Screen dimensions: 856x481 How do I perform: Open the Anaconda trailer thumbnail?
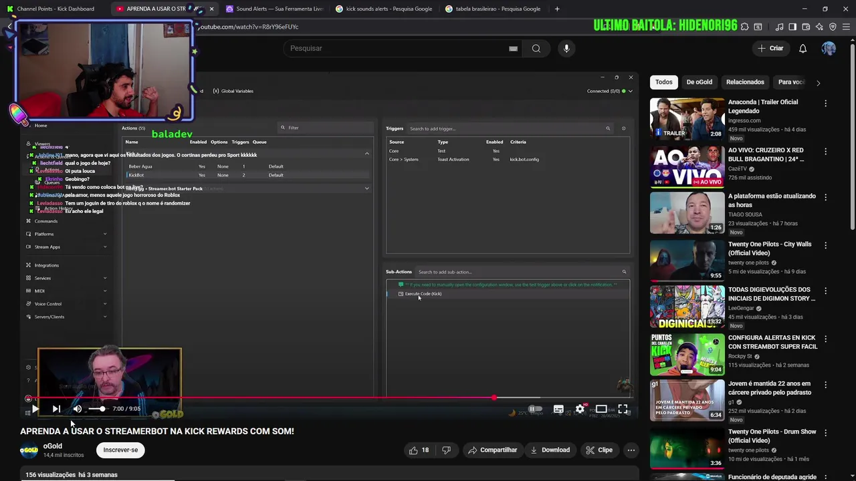coord(687,118)
